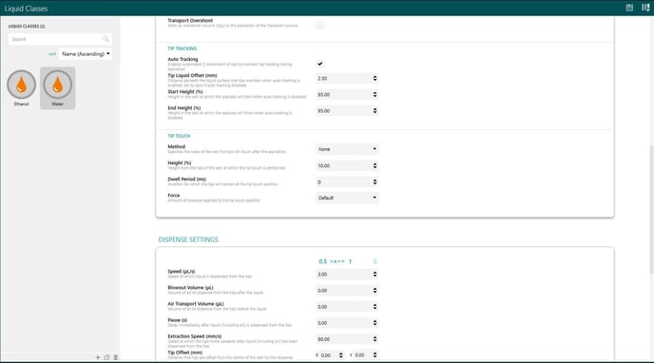Adjust End Height stepper arrows
Viewport: 654px width, 363px height.
(375, 111)
